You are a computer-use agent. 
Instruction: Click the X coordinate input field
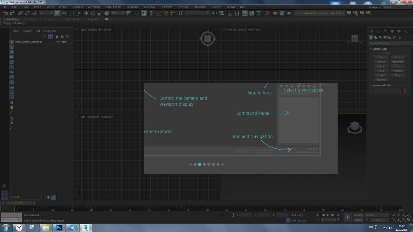(x=246, y=215)
